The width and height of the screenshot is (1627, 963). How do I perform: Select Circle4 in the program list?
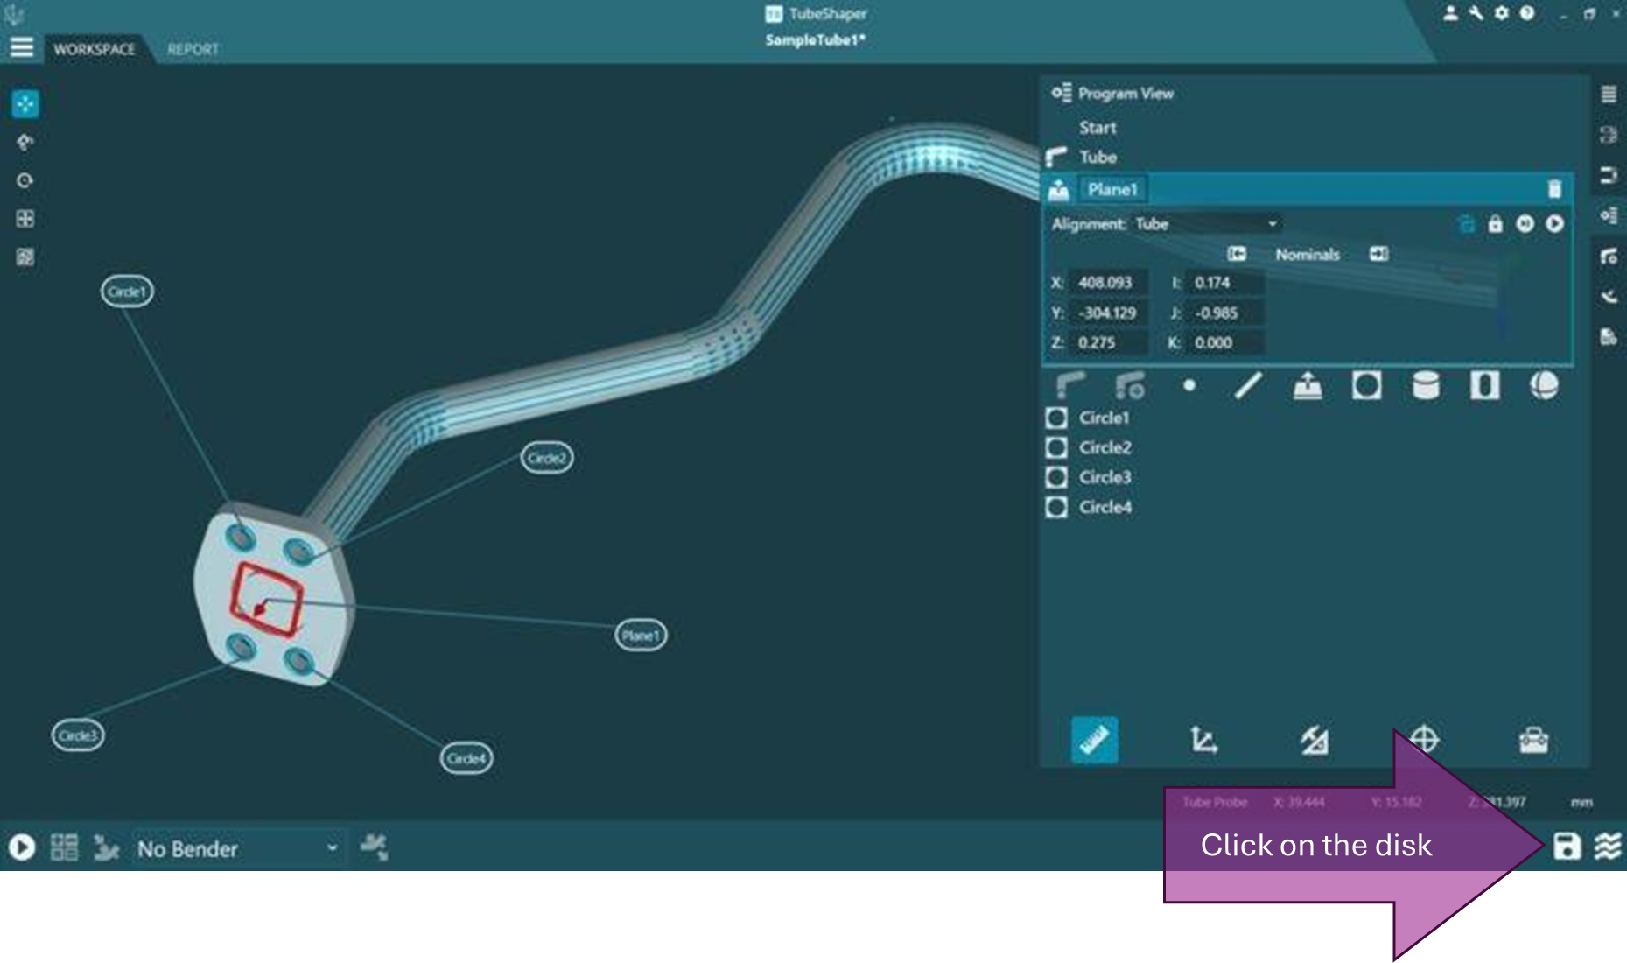(1105, 507)
